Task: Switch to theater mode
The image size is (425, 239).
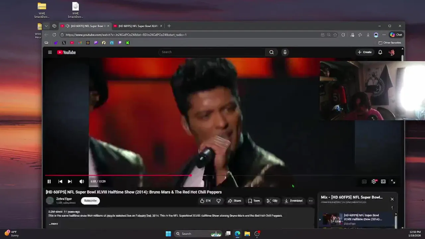Action: [x=383, y=182]
